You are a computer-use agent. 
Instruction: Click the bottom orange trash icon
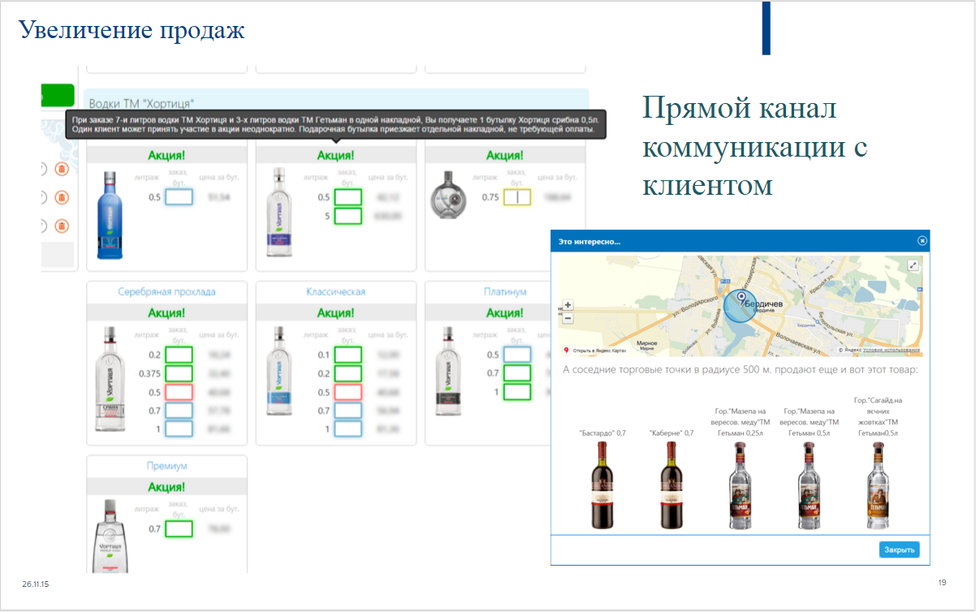[61, 226]
